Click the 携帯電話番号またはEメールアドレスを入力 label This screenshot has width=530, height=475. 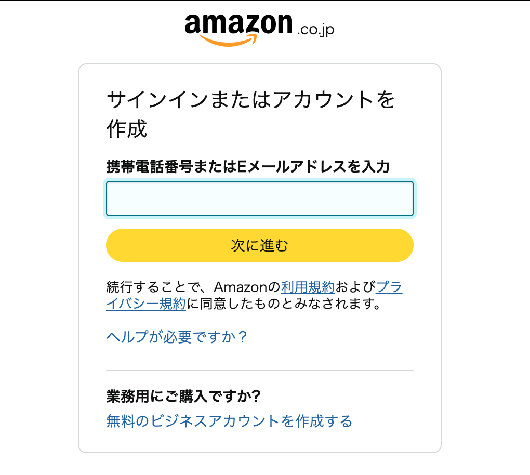pyautogui.click(x=248, y=167)
